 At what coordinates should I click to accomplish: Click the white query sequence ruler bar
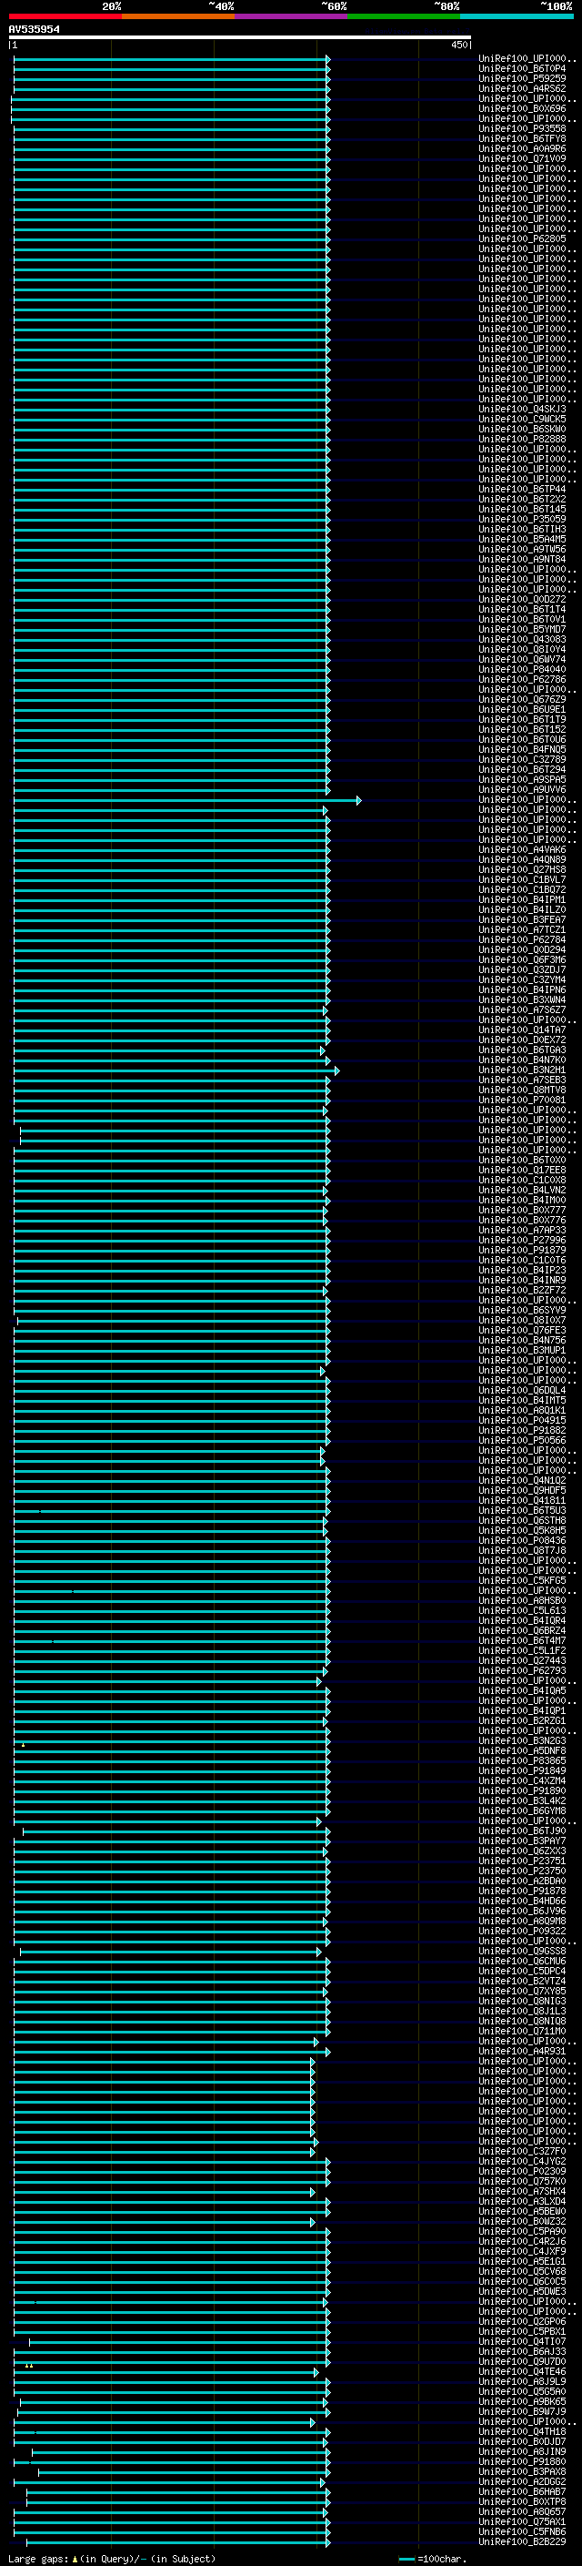pyautogui.click(x=240, y=38)
